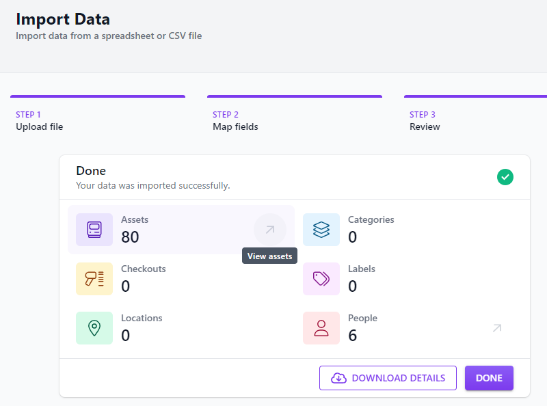
Task: Click the Download Details button
Action: click(388, 378)
